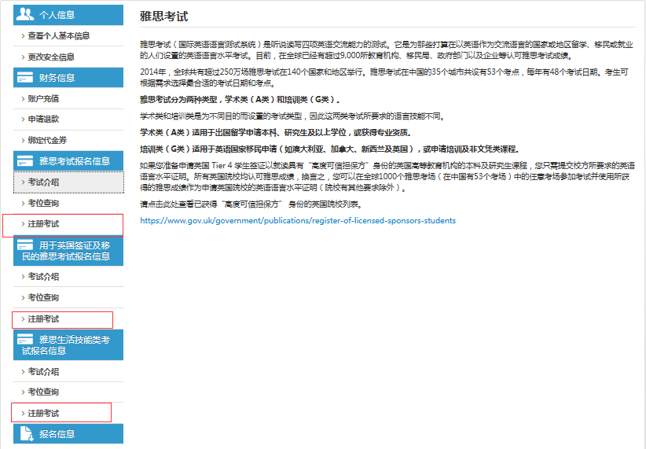Click the bold paragraph starting 学术类（A类）适用于出国留学

click(x=276, y=133)
